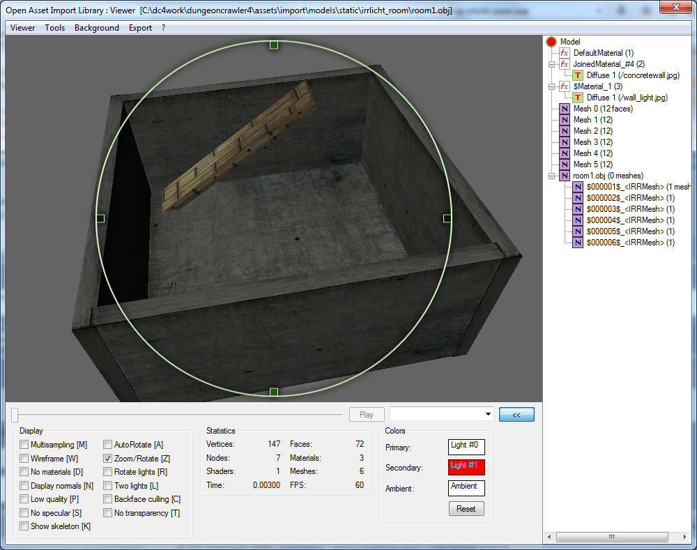Click the N icon beside room1.obj node
Screen dimensions: 697x550
pyautogui.click(x=565, y=176)
